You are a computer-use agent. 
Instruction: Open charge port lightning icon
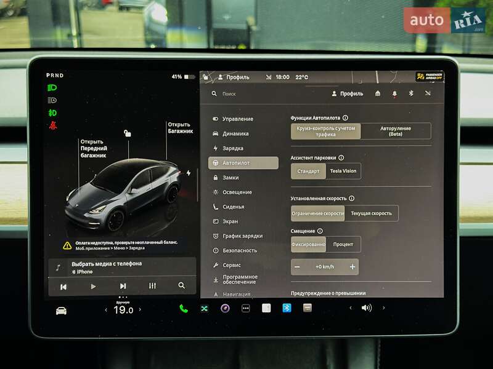point(189,173)
